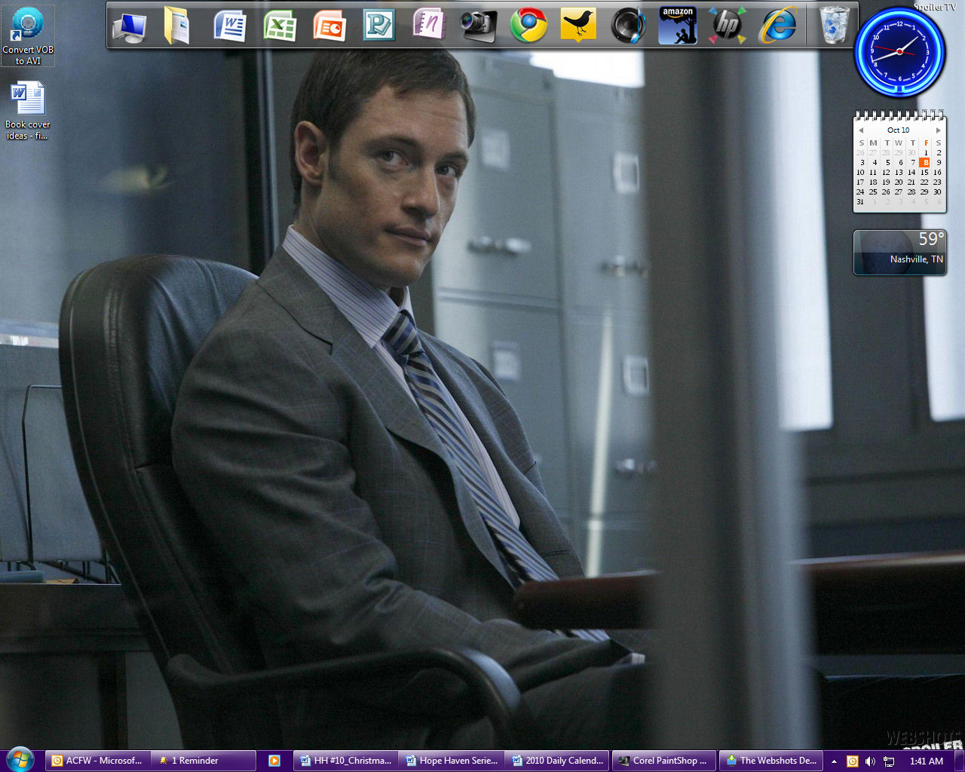Go to next month in calendar gadget
965x772 pixels.
939,130
